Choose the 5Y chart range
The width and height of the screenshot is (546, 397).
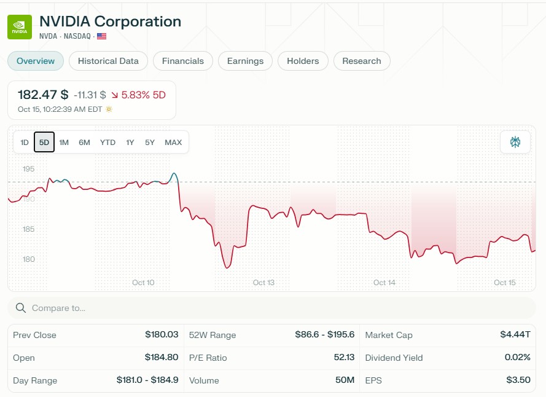[150, 142]
